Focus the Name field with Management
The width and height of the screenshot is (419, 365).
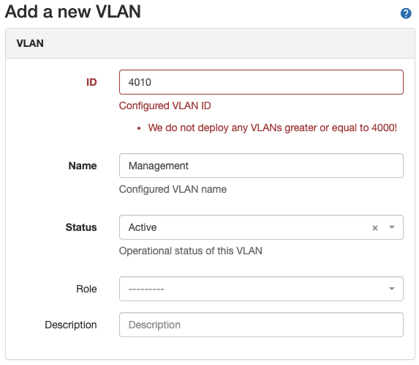(261, 166)
